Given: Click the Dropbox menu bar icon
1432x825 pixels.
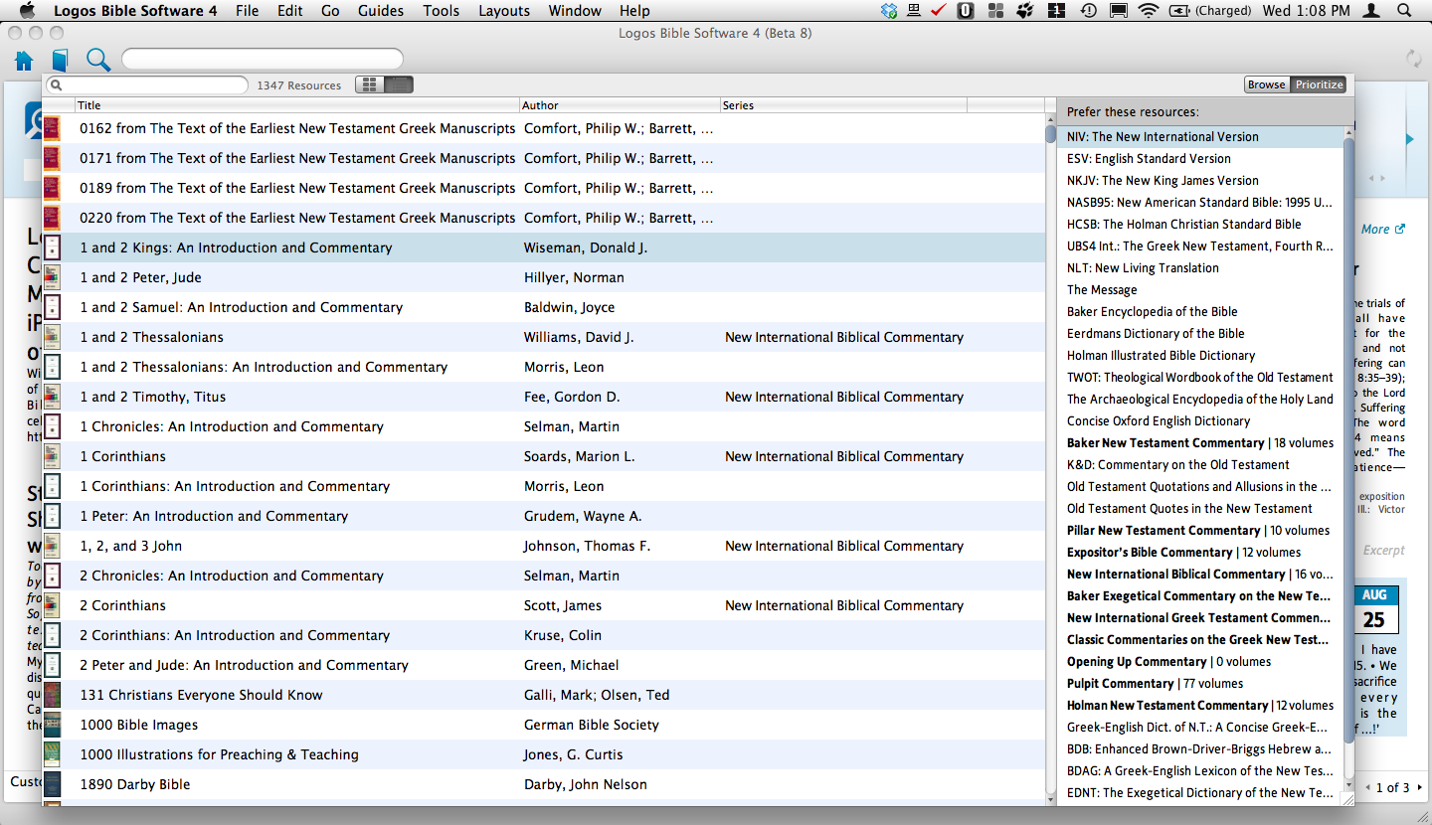Looking at the screenshot, I should click(x=890, y=11).
